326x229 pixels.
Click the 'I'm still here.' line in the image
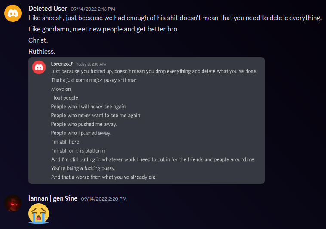65,142
